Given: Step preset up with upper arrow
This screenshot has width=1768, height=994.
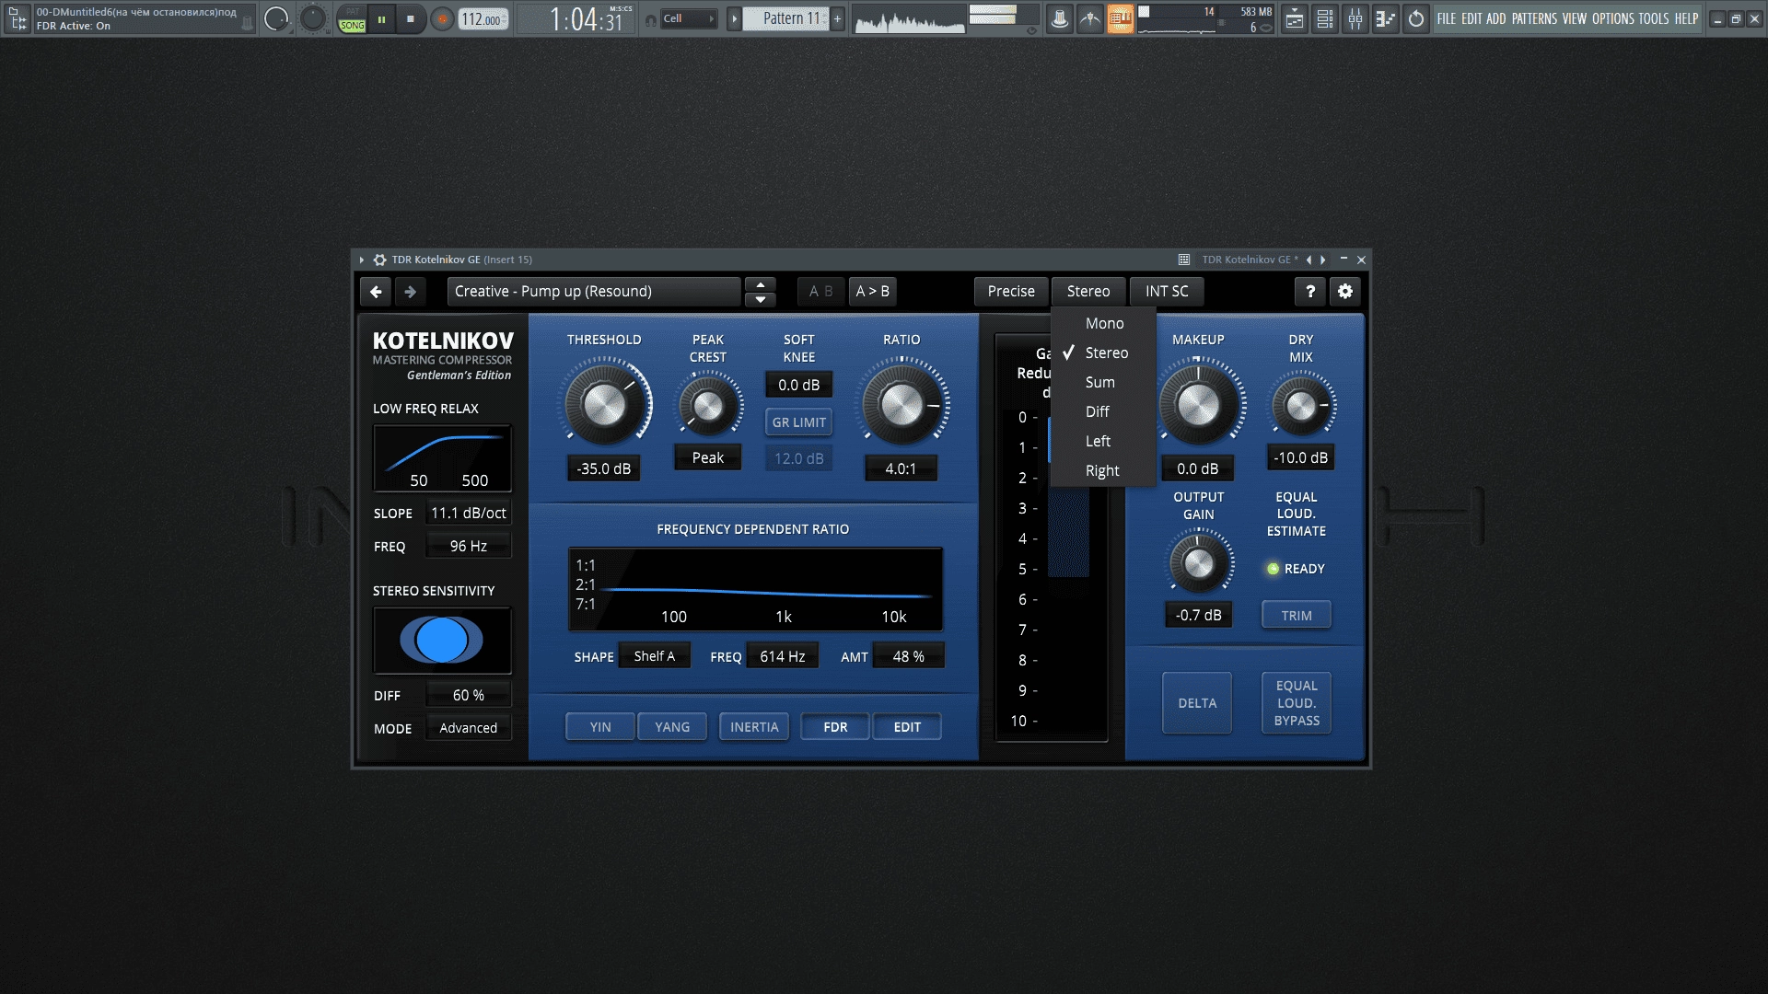Looking at the screenshot, I should pyautogui.click(x=761, y=284).
